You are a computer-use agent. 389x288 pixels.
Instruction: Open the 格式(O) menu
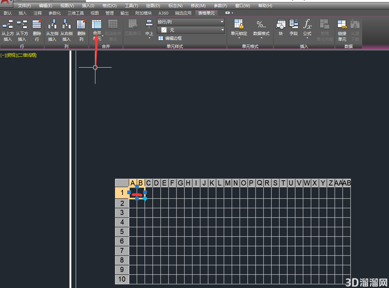109,5
